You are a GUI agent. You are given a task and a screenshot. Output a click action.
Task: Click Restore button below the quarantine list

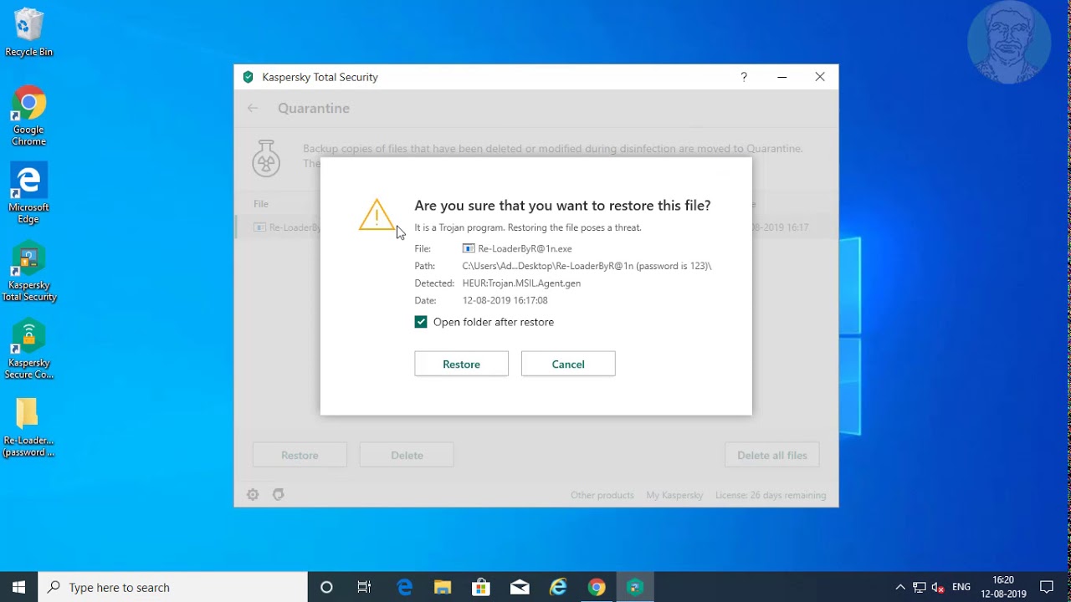pos(300,455)
